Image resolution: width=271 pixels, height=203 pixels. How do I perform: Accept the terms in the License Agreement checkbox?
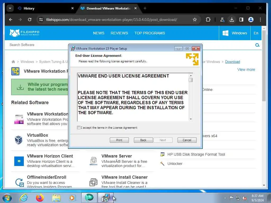tap(79, 128)
